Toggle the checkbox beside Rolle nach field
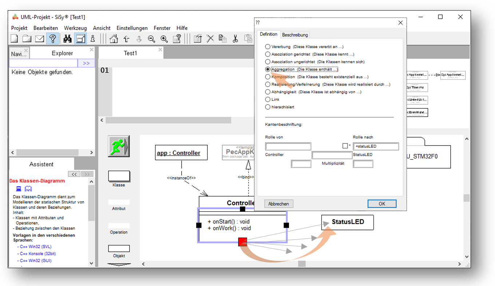 (x=345, y=146)
